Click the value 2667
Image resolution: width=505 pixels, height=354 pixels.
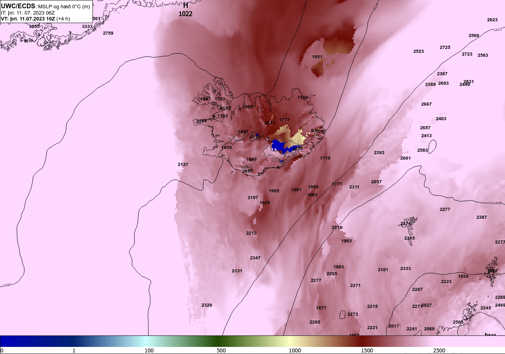tap(426, 104)
